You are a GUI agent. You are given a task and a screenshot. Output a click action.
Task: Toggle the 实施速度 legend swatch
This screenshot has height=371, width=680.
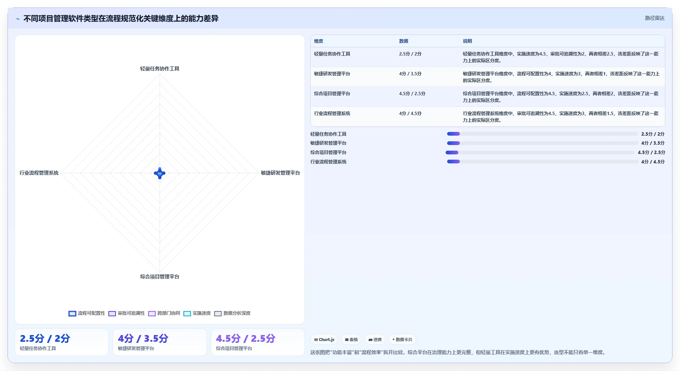click(187, 314)
